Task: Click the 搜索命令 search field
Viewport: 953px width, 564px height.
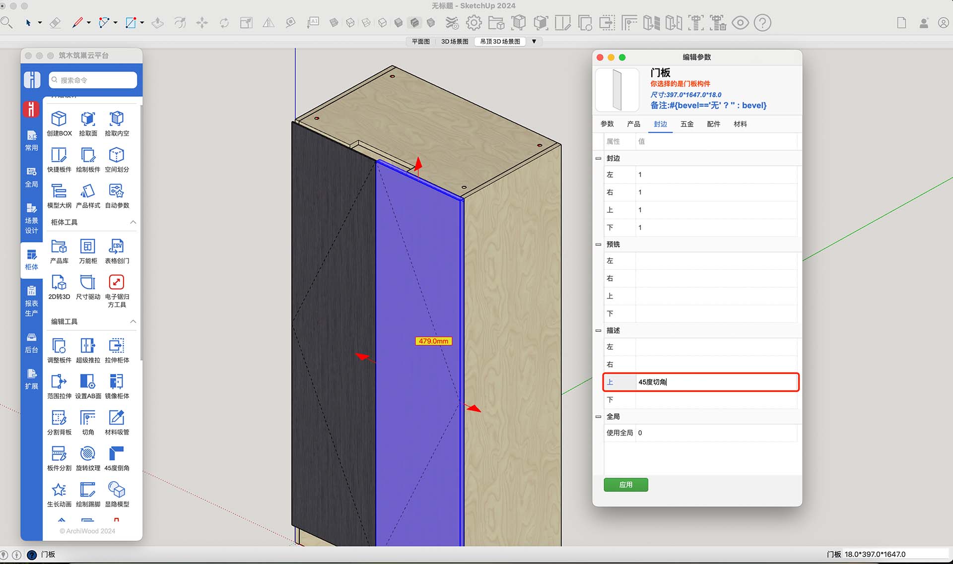Action: pos(93,80)
